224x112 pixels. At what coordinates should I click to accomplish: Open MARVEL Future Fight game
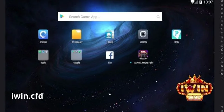tap(143, 55)
